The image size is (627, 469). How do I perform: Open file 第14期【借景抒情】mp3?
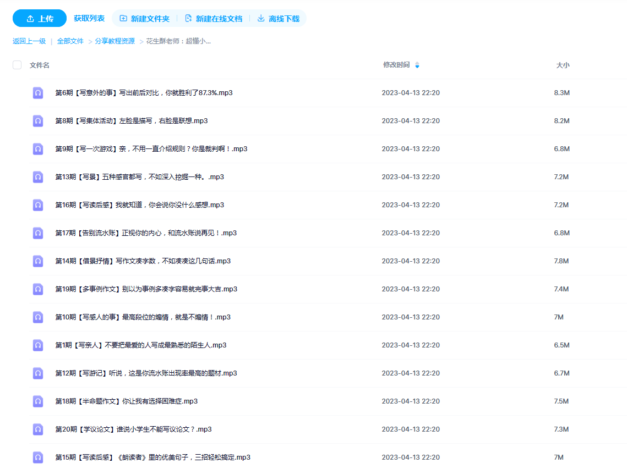[143, 261]
